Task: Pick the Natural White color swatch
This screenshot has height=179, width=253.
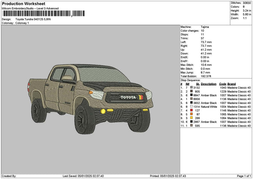Action: tap(191, 106)
